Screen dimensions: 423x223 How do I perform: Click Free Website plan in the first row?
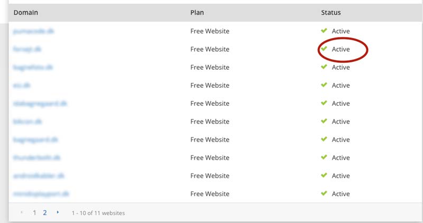click(210, 31)
